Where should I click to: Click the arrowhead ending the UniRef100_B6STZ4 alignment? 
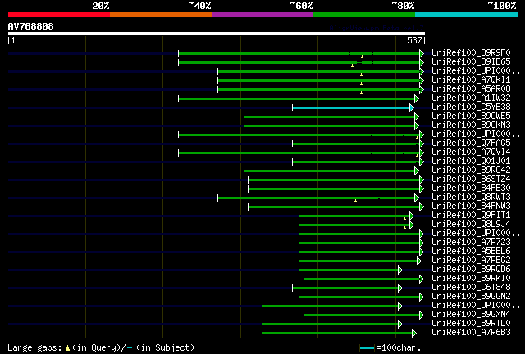coord(422,180)
